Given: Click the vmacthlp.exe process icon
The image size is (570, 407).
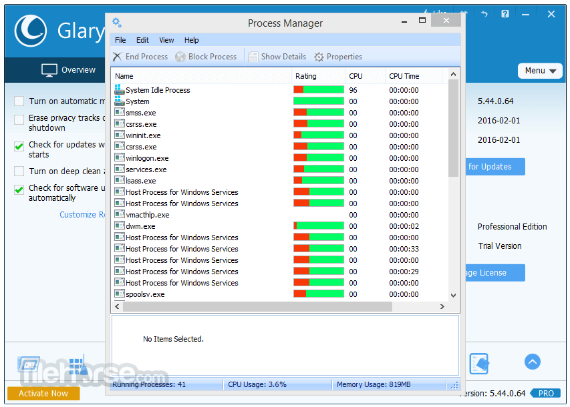Looking at the screenshot, I should coord(119,214).
